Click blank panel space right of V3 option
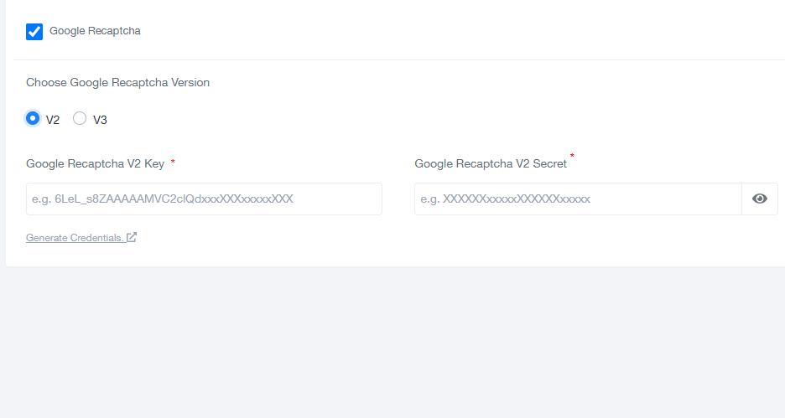Screen dimensions: 785x418 pos(419,119)
